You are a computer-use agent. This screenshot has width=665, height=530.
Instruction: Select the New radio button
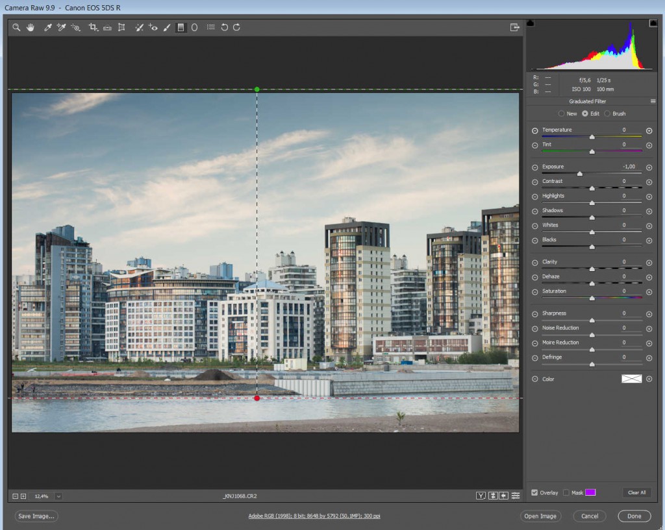561,114
